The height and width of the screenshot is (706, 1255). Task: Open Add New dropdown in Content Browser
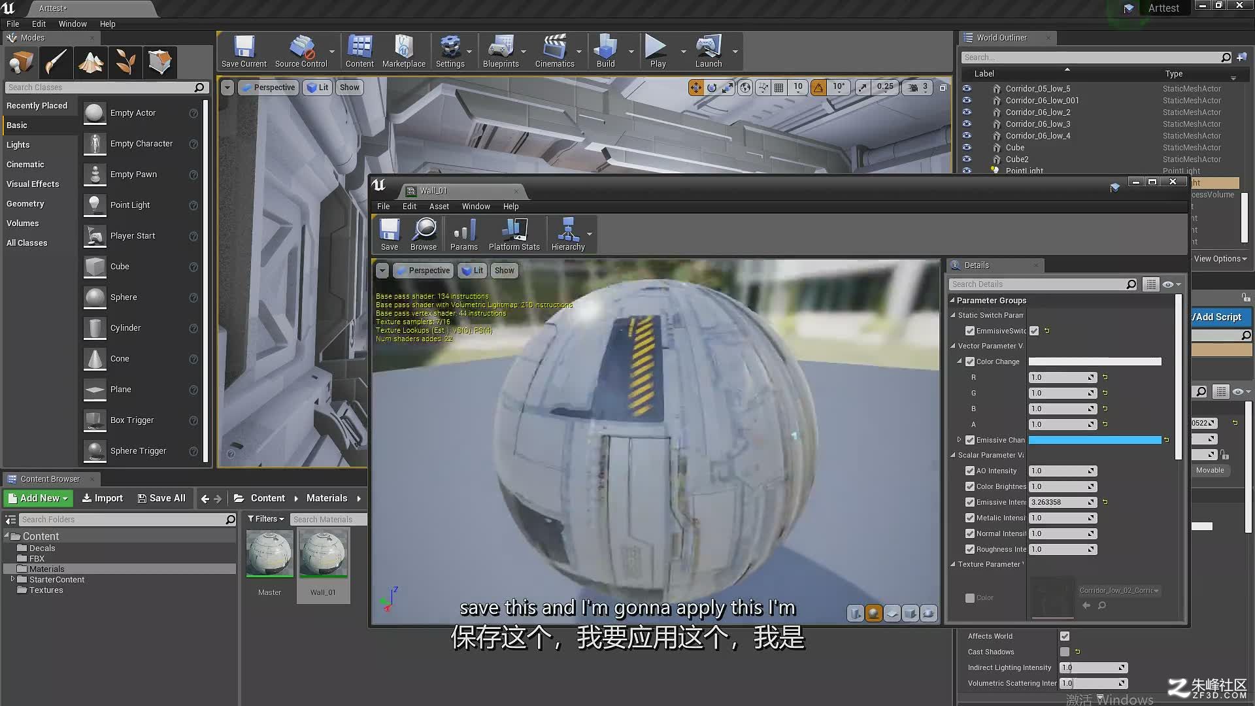tap(39, 498)
